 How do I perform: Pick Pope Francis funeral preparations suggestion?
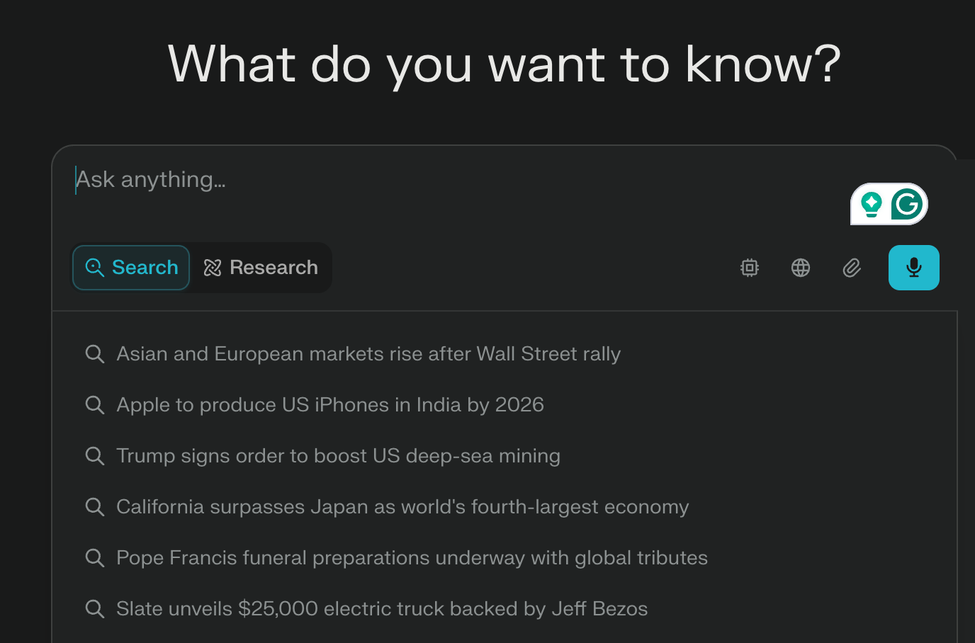click(412, 557)
